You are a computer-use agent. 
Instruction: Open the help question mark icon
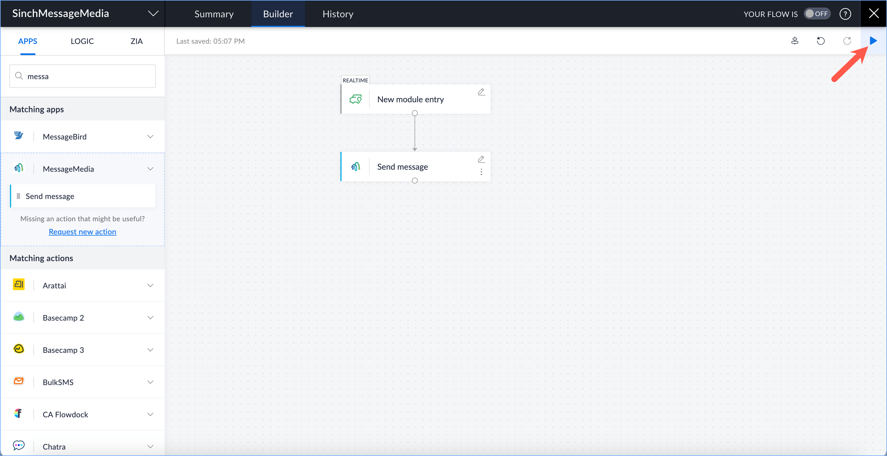[x=845, y=14]
